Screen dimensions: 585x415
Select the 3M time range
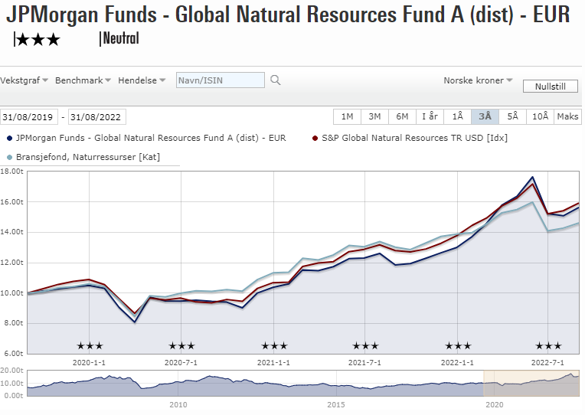point(374,116)
